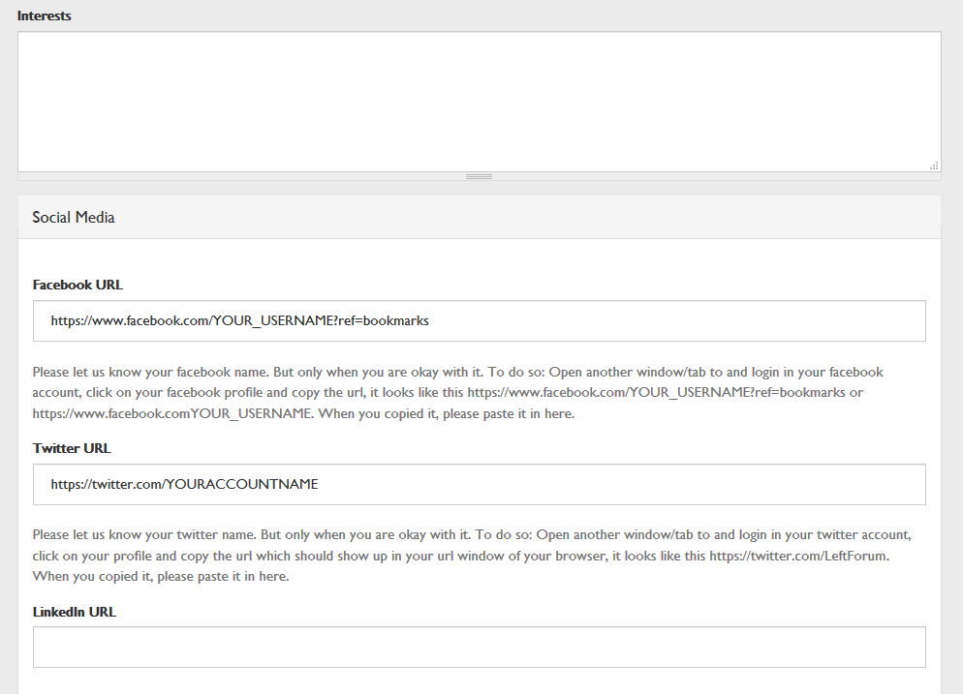Collapse the Social Media section header
The image size is (963, 694).
tap(479, 218)
